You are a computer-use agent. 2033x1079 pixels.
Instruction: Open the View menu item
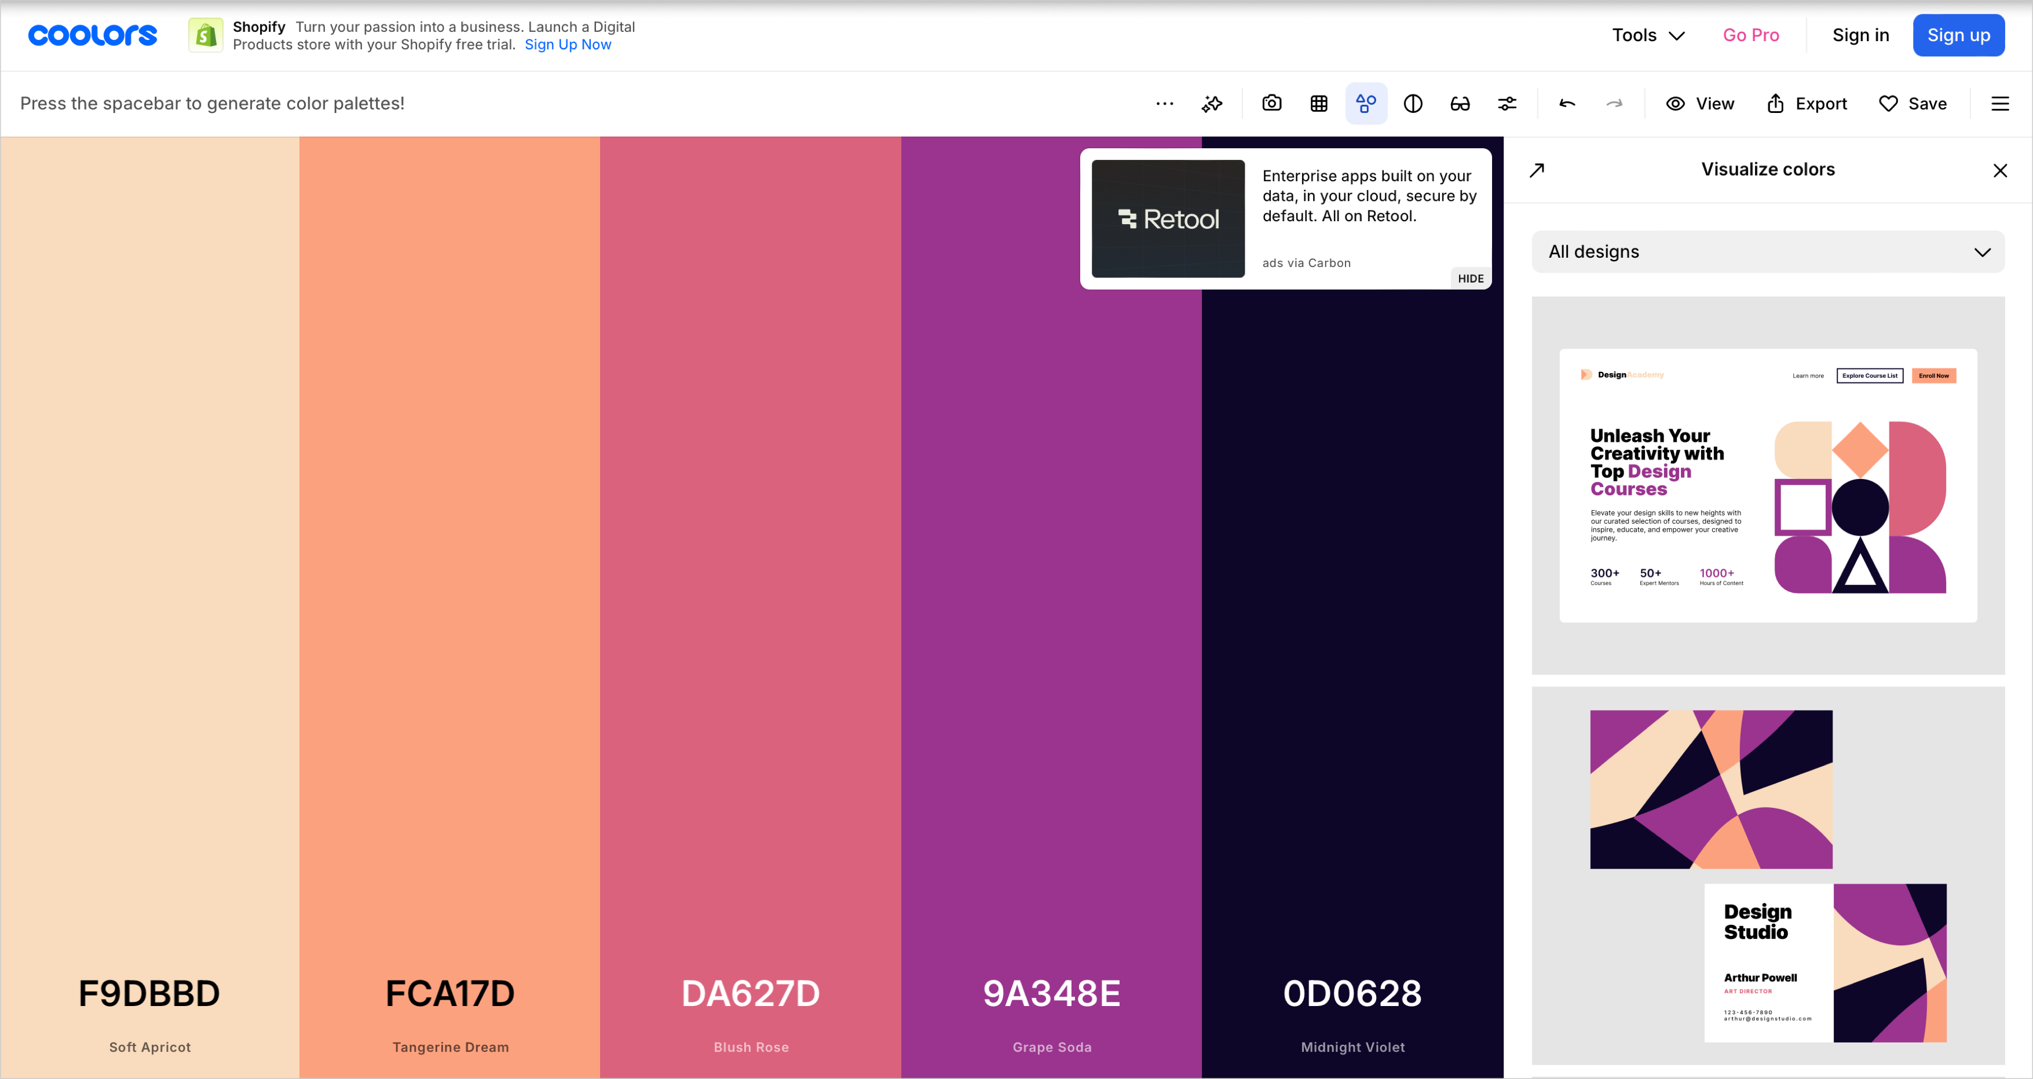point(1701,103)
